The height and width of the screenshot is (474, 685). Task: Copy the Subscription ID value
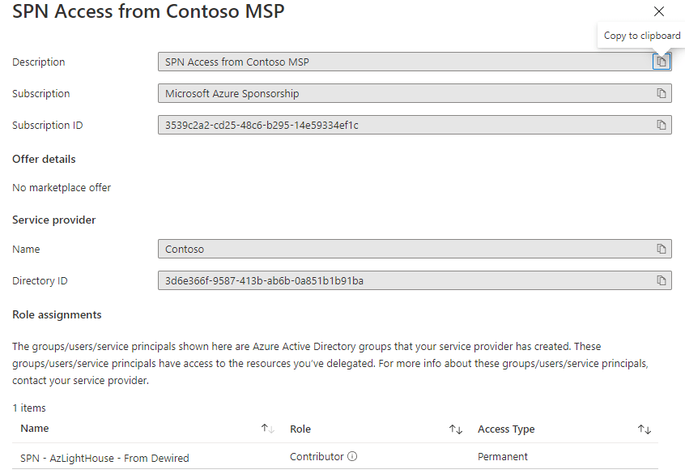pyautogui.click(x=662, y=126)
